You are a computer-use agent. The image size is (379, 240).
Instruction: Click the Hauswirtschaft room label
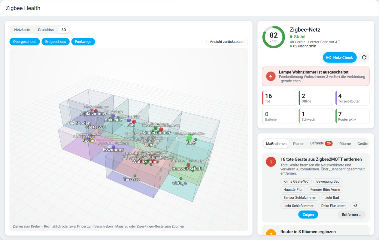pos(187,169)
